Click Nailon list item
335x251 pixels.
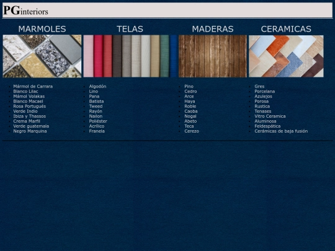point(96,116)
